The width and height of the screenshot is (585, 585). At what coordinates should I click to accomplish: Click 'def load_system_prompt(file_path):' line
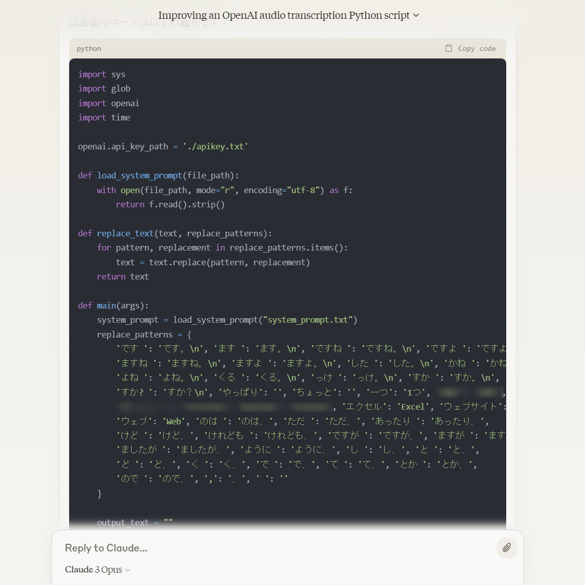pyautogui.click(x=158, y=175)
